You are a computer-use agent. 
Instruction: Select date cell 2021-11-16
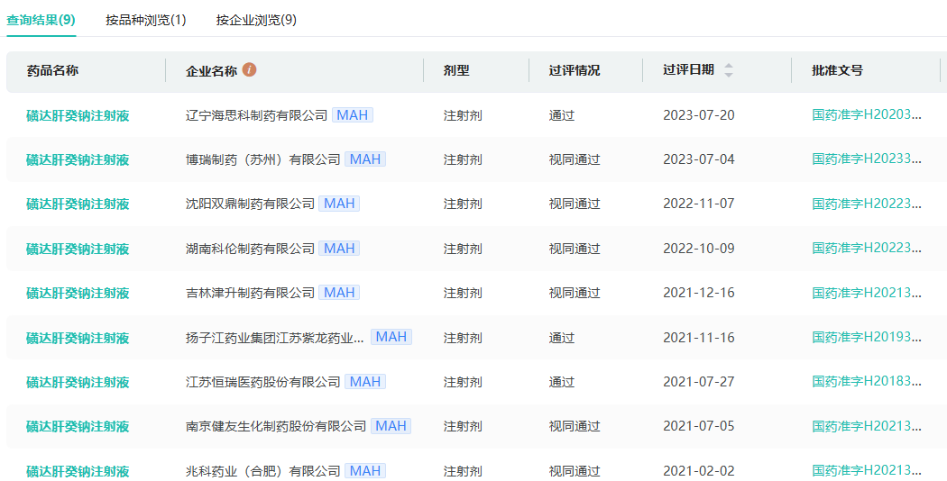(x=699, y=338)
